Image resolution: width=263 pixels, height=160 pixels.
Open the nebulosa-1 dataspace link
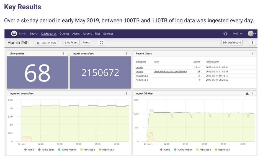(142, 75)
